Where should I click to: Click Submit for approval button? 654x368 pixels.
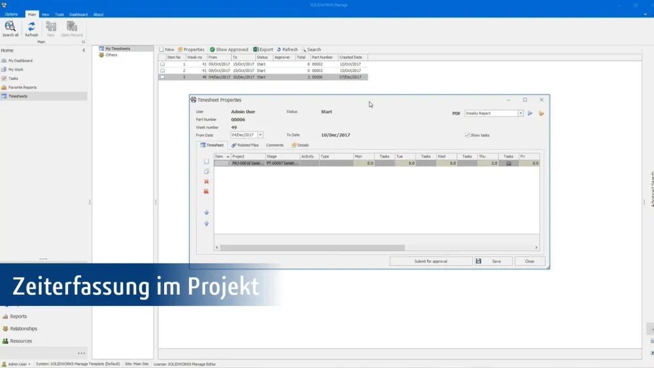pyautogui.click(x=431, y=261)
